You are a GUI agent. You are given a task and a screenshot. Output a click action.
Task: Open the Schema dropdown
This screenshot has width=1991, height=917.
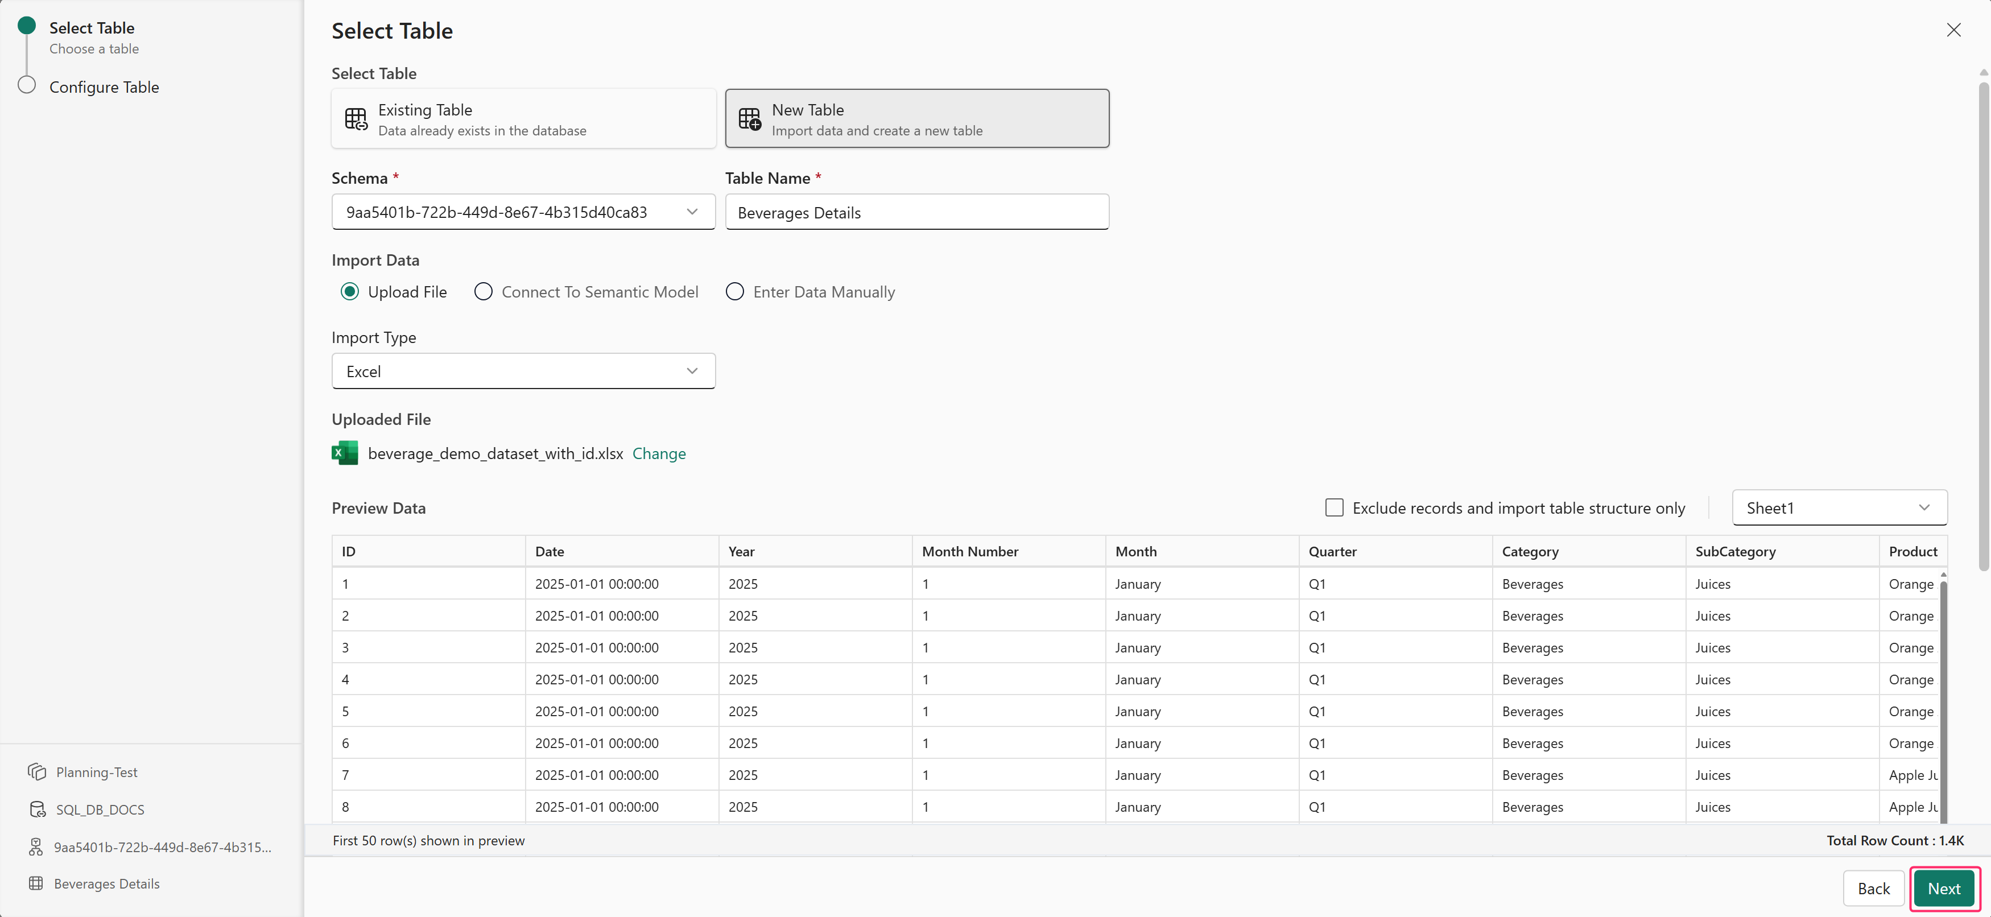click(x=523, y=212)
